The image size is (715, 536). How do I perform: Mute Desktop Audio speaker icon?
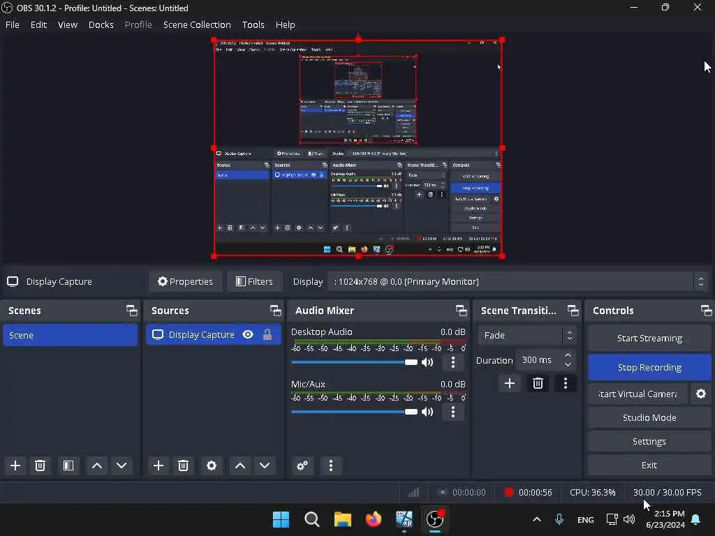tap(427, 362)
